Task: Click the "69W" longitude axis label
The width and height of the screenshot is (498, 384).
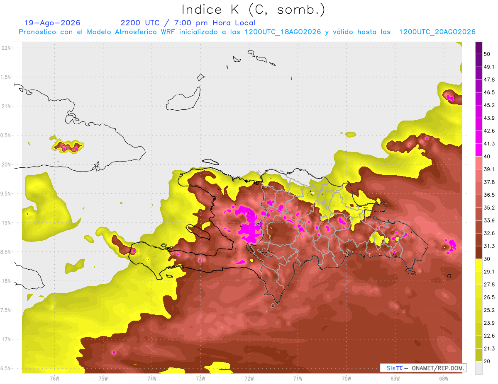Action: 395,378
